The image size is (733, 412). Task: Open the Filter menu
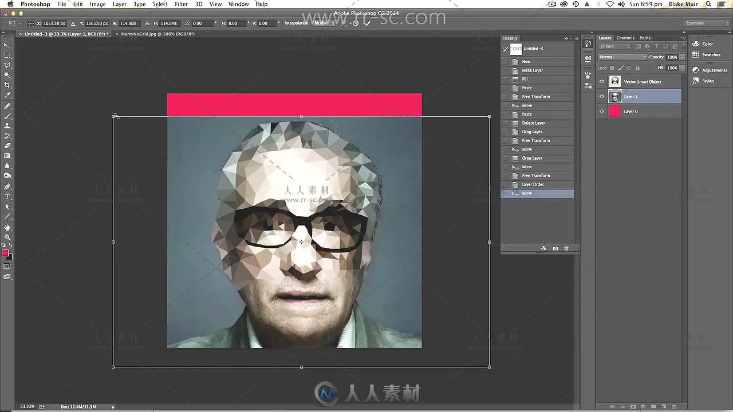[181, 4]
